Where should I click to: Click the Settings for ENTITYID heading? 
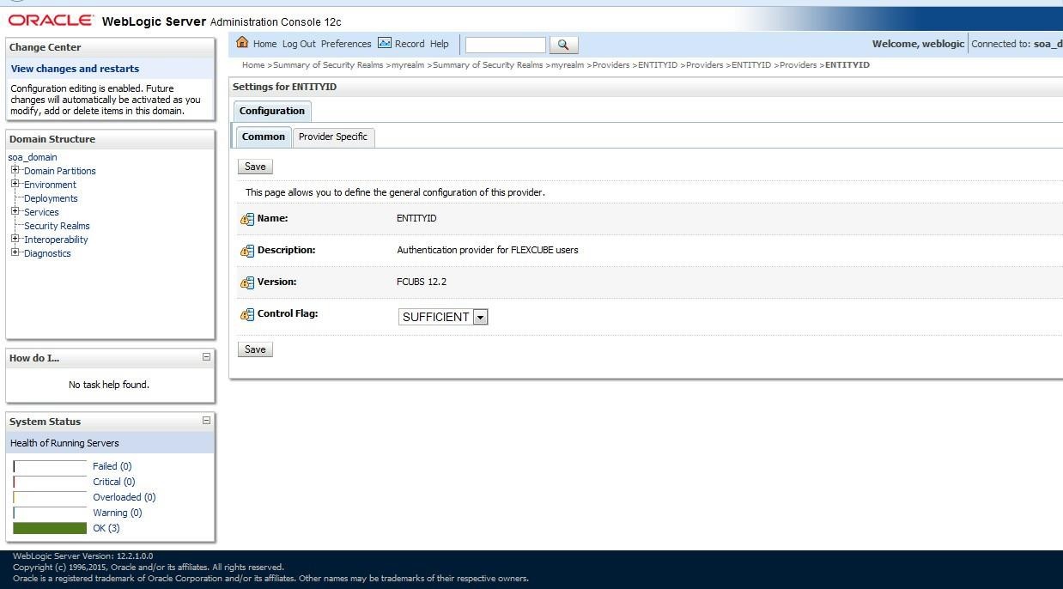click(284, 87)
